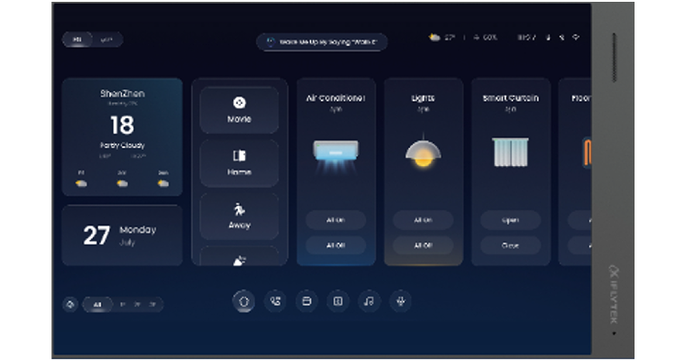Click the Smart Curtain curtain icon
This screenshot has width=685, height=361.
coord(510,152)
